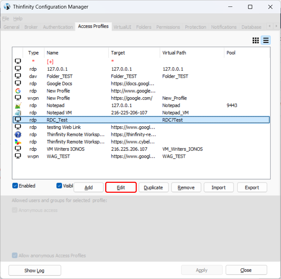
Task: Click the monitor icon of 127.0.0.1 row
Action: coord(18,68)
